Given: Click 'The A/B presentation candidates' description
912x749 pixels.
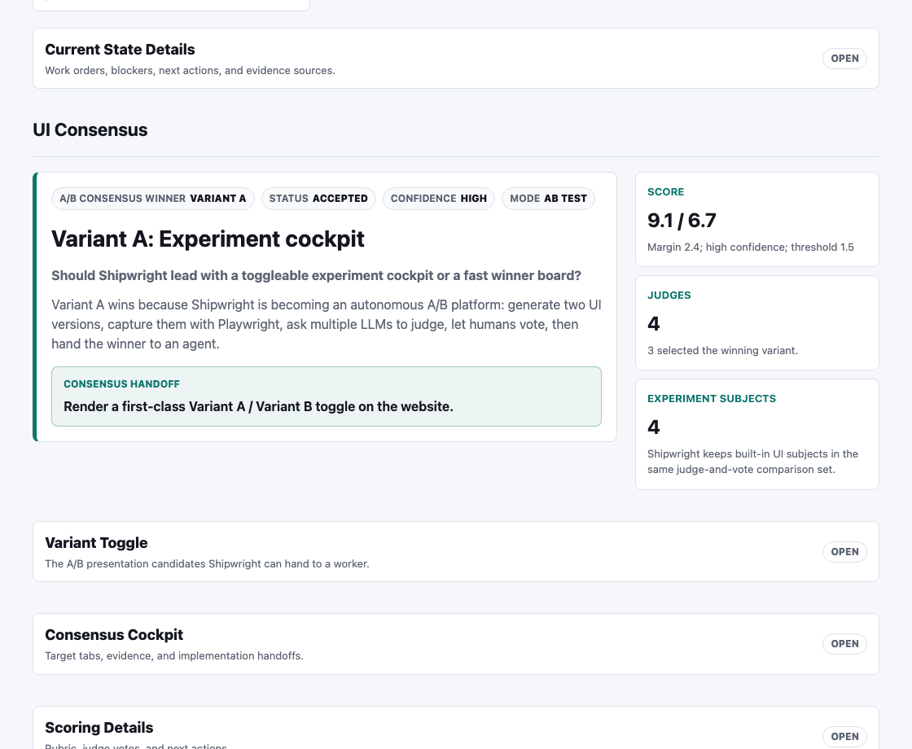Looking at the screenshot, I should pyautogui.click(x=207, y=564).
